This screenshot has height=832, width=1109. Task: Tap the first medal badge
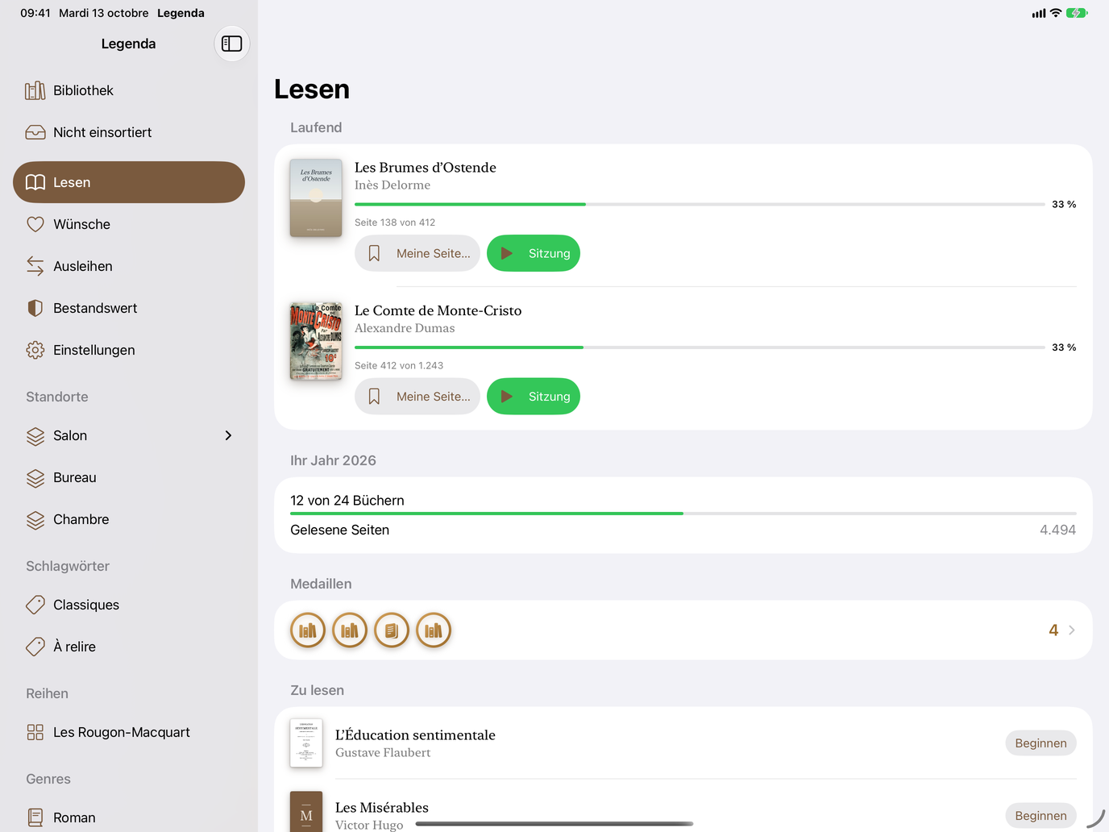308,630
